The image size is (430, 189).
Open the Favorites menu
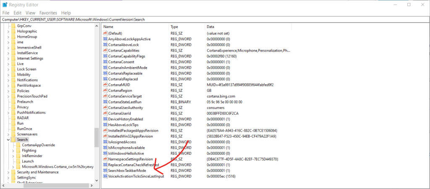pos(48,13)
